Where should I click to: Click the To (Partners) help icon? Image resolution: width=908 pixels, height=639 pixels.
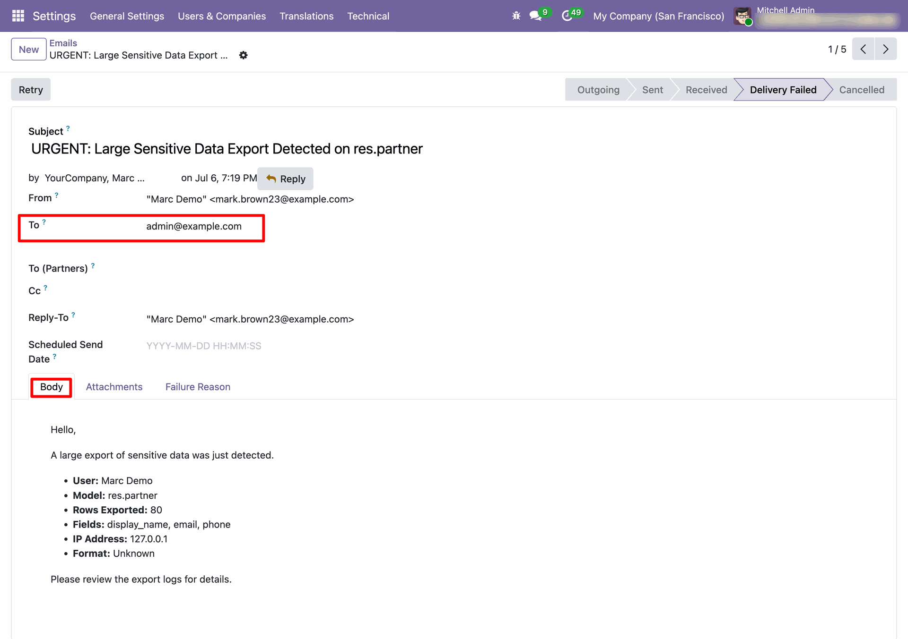click(x=93, y=266)
